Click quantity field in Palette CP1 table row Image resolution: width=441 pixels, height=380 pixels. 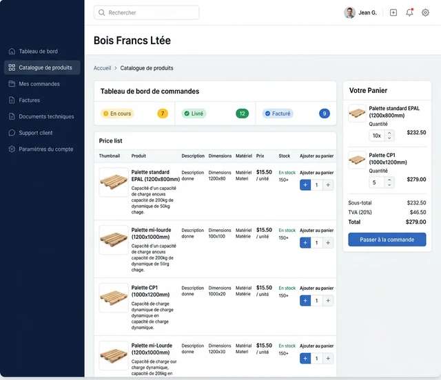tap(317, 301)
